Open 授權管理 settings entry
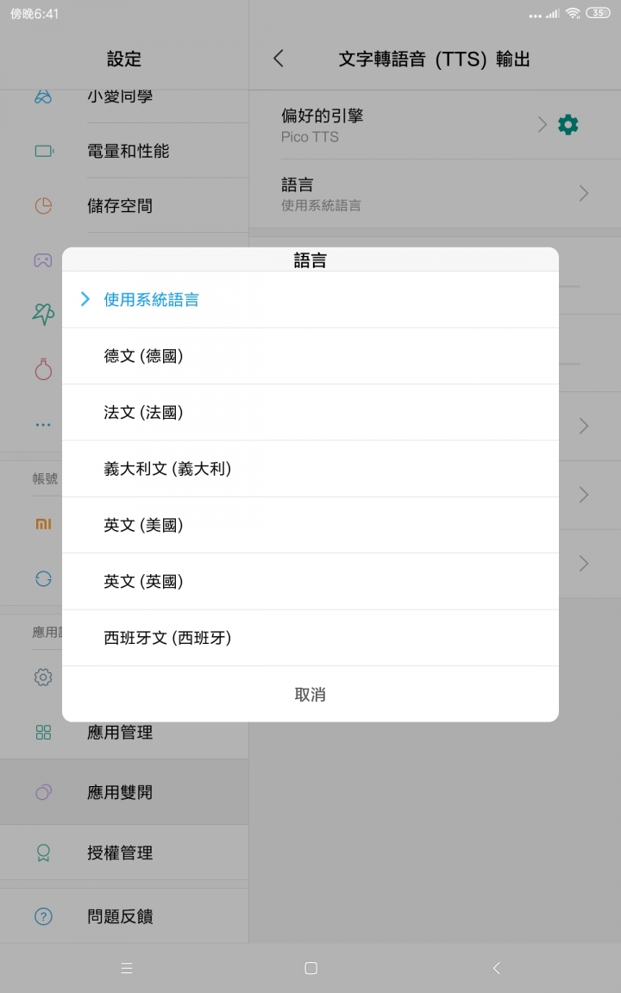Viewport: 621px width, 993px height. coord(124,852)
